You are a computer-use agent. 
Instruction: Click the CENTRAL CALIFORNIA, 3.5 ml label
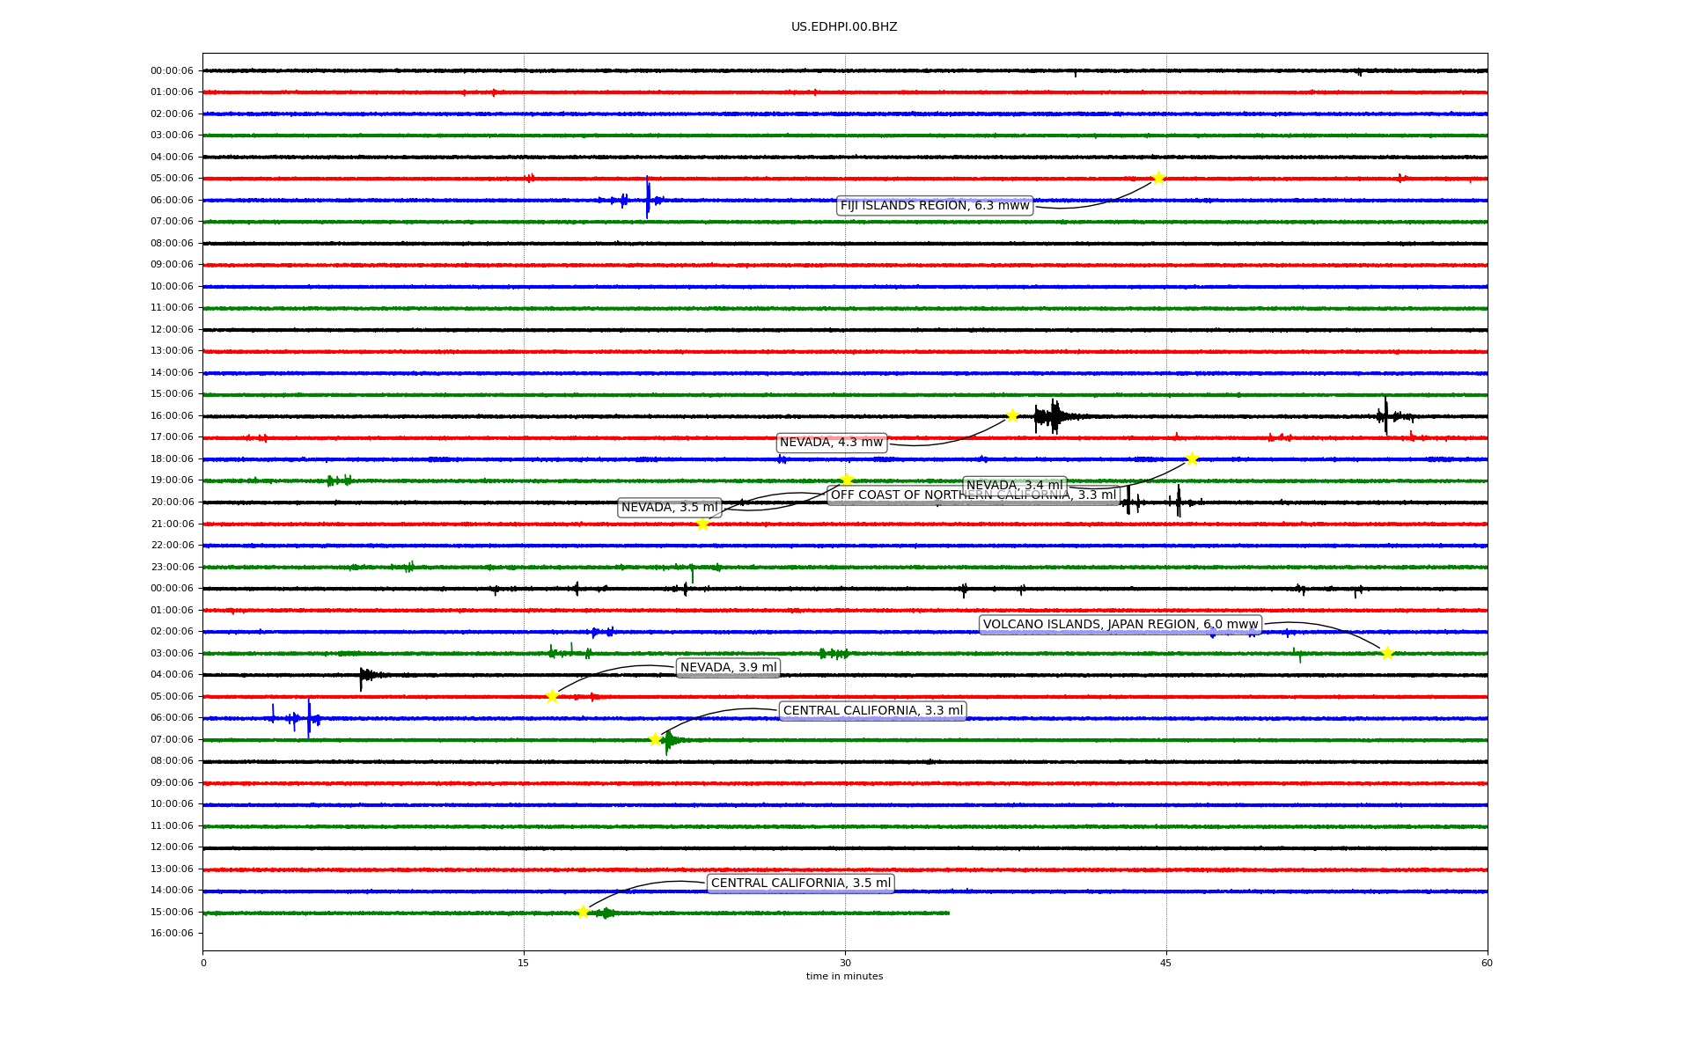coord(800,884)
